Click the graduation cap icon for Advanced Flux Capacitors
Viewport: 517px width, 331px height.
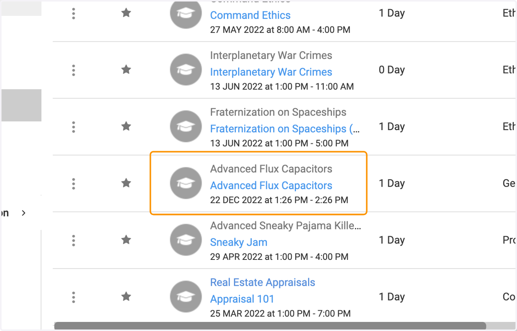click(185, 184)
